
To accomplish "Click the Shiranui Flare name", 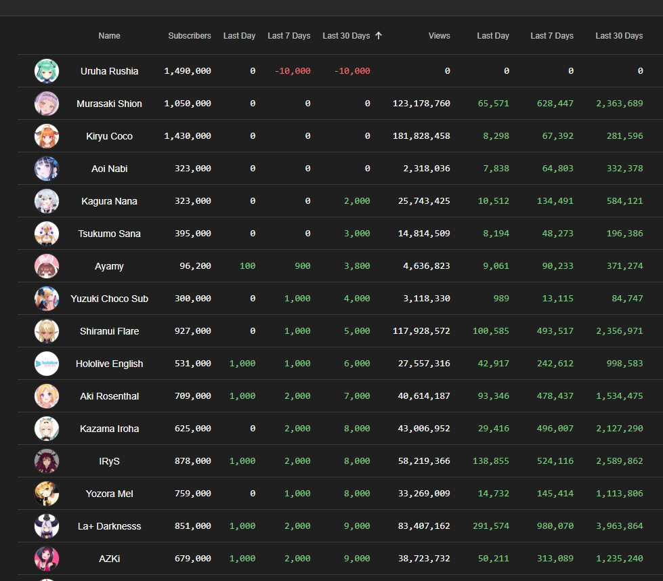I will pyautogui.click(x=110, y=331).
